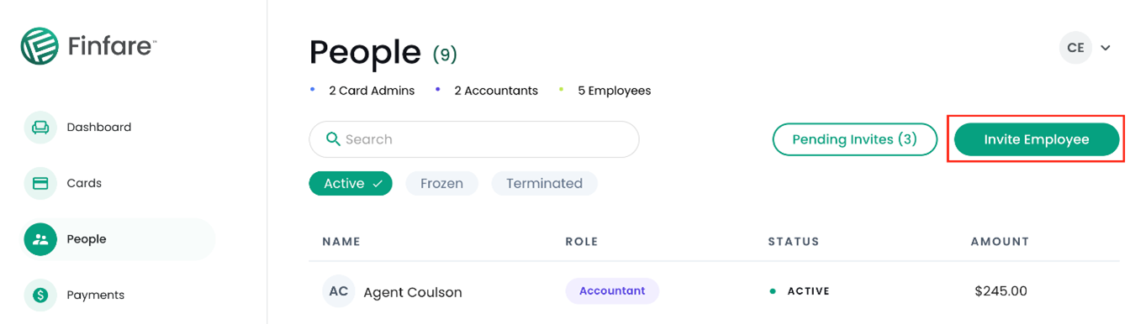
Task: Sort by the AMOUNT column header
Action: pyautogui.click(x=1000, y=242)
